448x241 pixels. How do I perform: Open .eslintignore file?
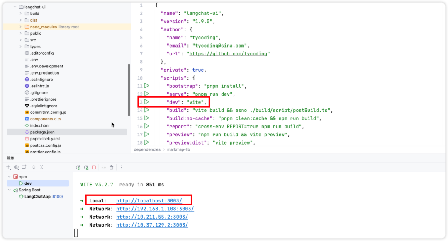tap(41, 79)
